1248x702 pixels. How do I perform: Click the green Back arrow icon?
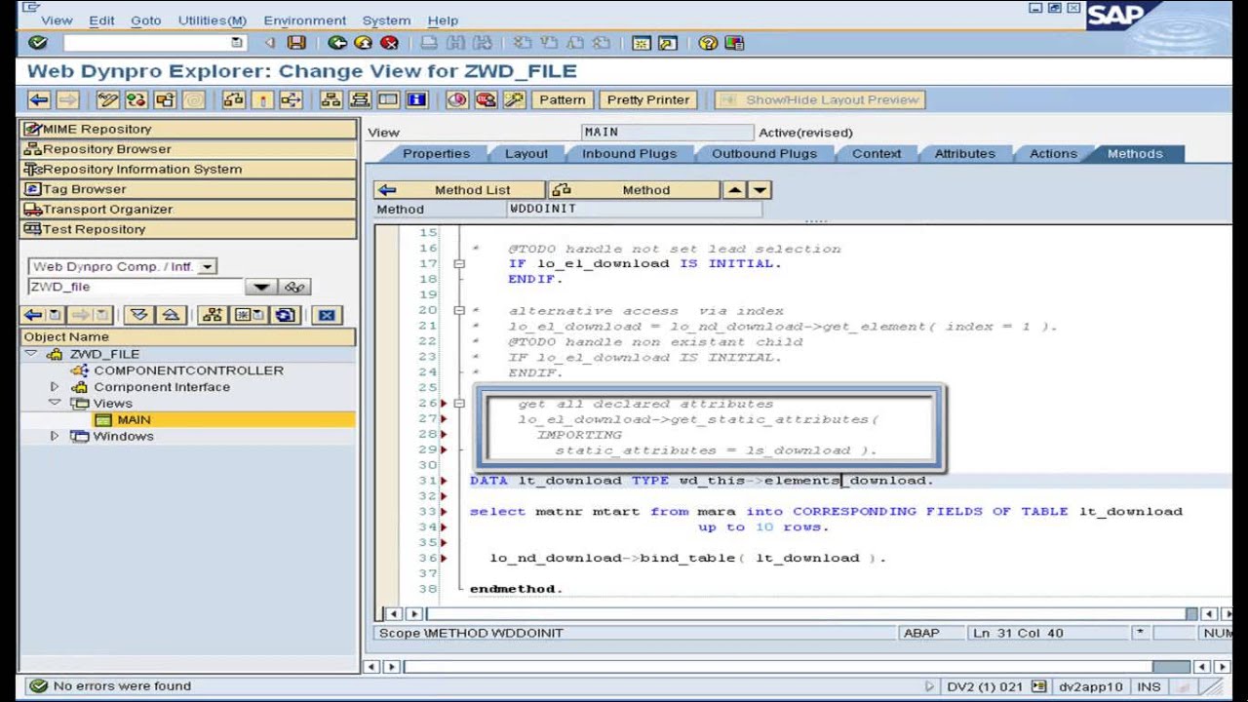click(337, 43)
